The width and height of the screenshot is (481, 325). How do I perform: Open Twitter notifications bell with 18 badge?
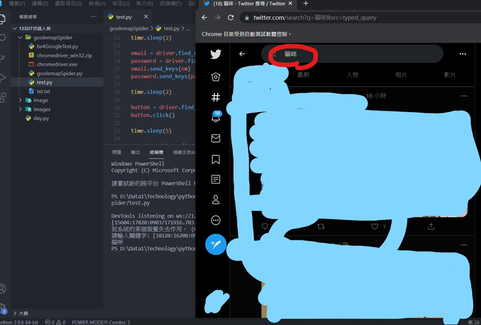(x=216, y=117)
